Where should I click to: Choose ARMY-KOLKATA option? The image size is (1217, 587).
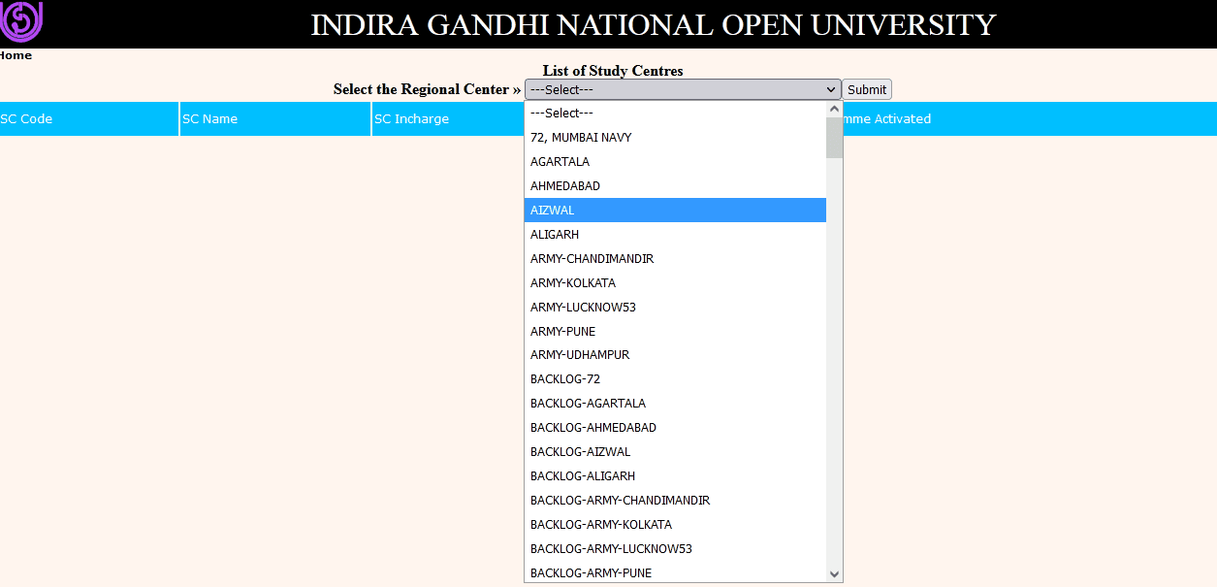click(676, 282)
